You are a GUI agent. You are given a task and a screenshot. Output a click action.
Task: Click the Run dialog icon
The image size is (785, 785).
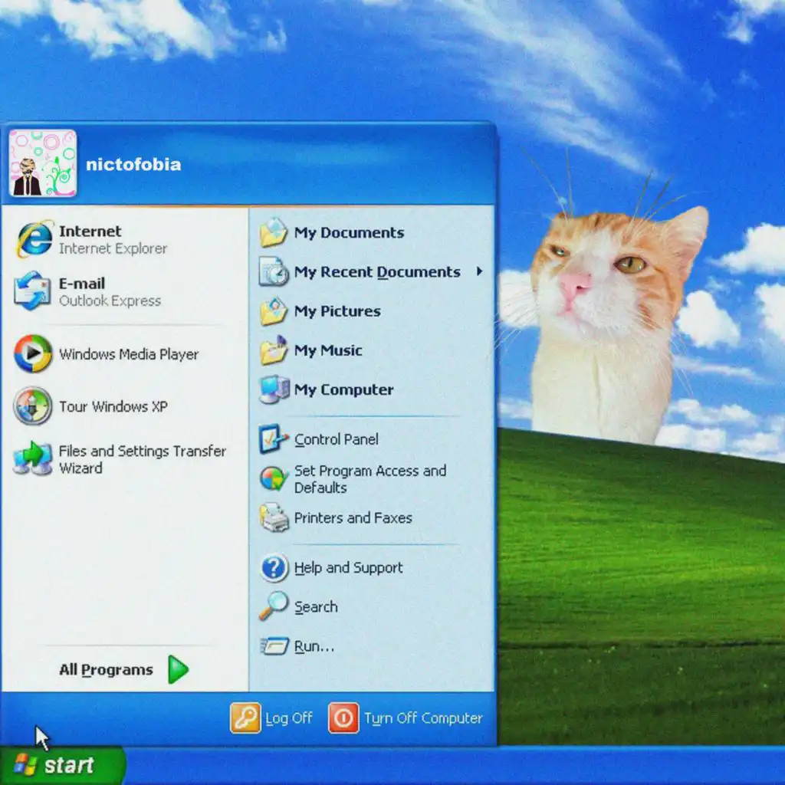(x=274, y=645)
